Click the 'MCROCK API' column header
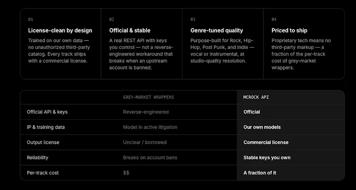 click(x=256, y=97)
